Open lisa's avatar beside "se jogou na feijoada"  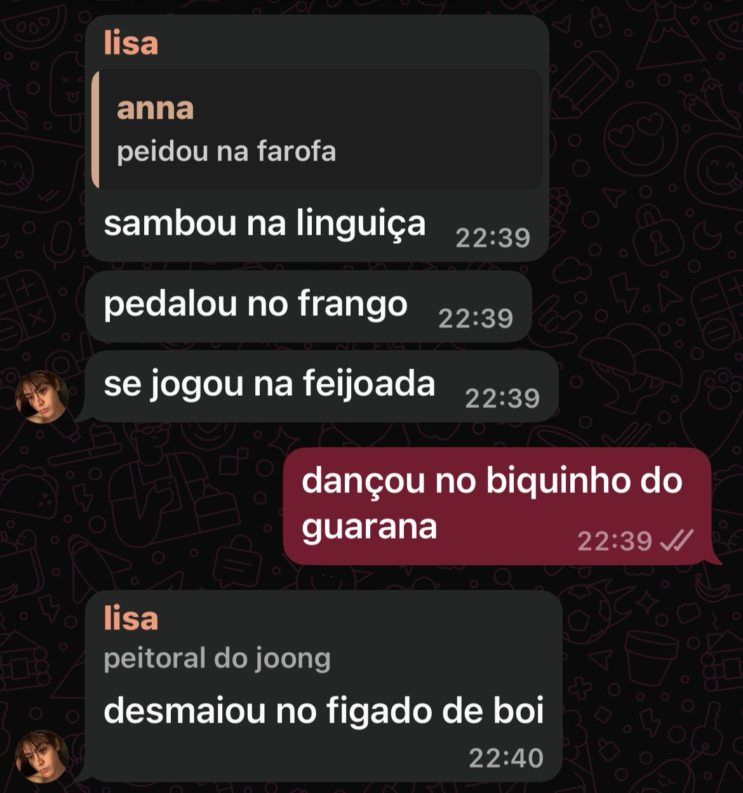(x=42, y=396)
